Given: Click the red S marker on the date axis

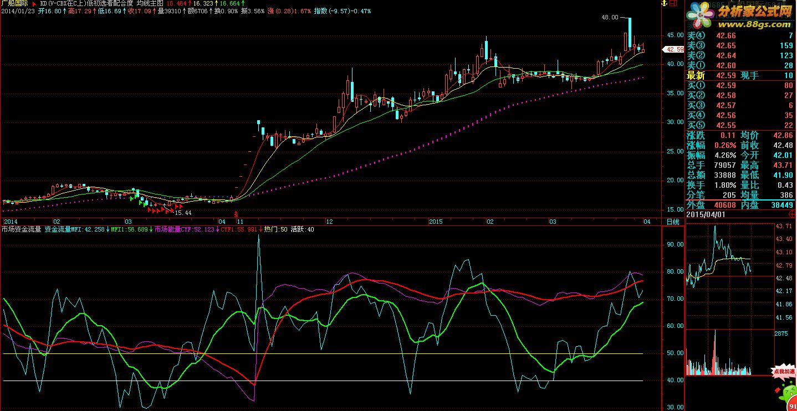Looking at the screenshot, I should (237, 214).
